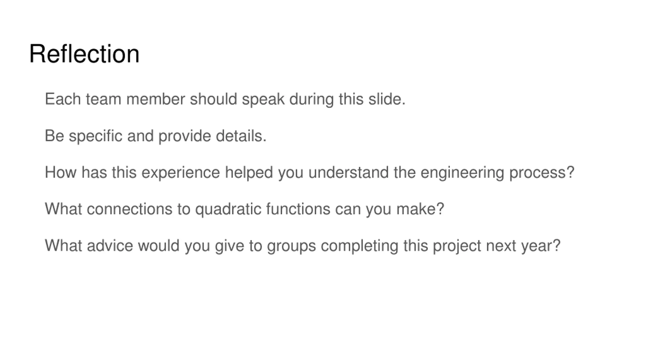Click the Reflection slide title
Viewport: 646px width, 363px height.
click(x=84, y=54)
